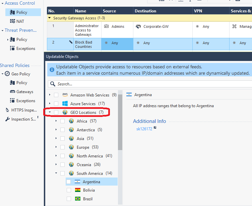Click the HTTPS Inspection icon in sidebar
Image resolution: width=252 pixels, height=206 pixels.
pyautogui.click(x=7, y=110)
